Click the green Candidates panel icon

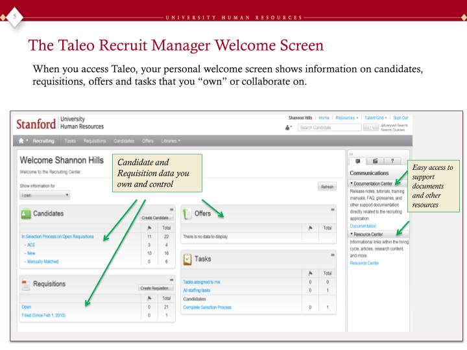coord(26,214)
